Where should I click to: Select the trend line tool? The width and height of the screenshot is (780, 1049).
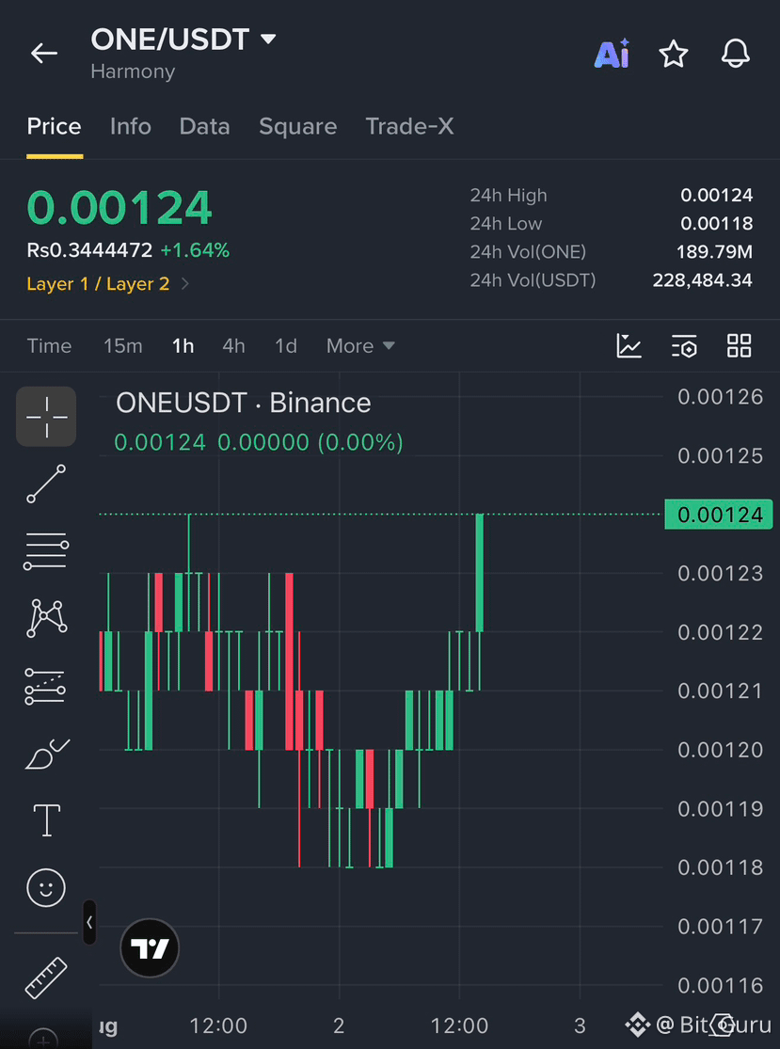point(46,483)
